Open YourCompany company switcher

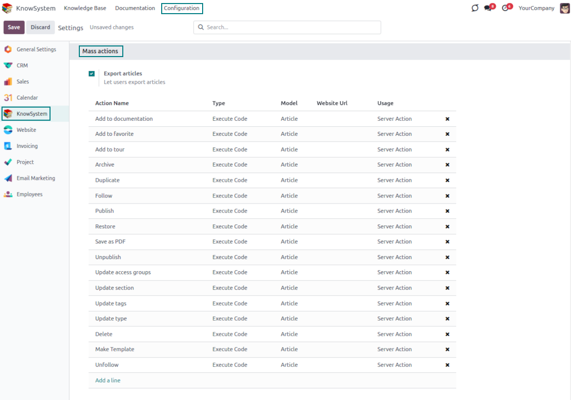pos(536,8)
